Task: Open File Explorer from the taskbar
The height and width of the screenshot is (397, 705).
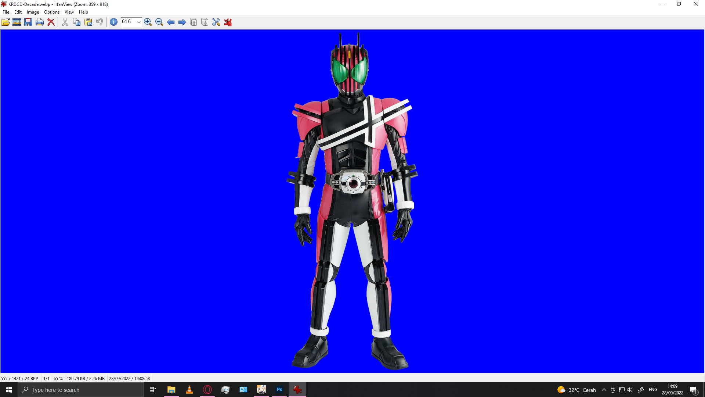Action: (171, 390)
